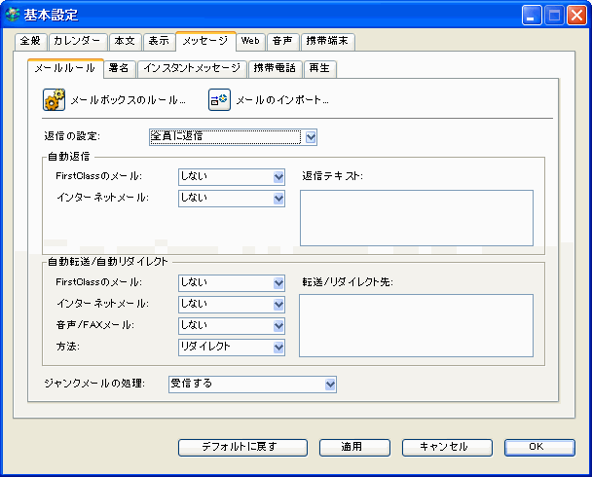The width and height of the screenshot is (592, 477).
Task: Open the 携帯端末 tab
Action: click(x=326, y=41)
